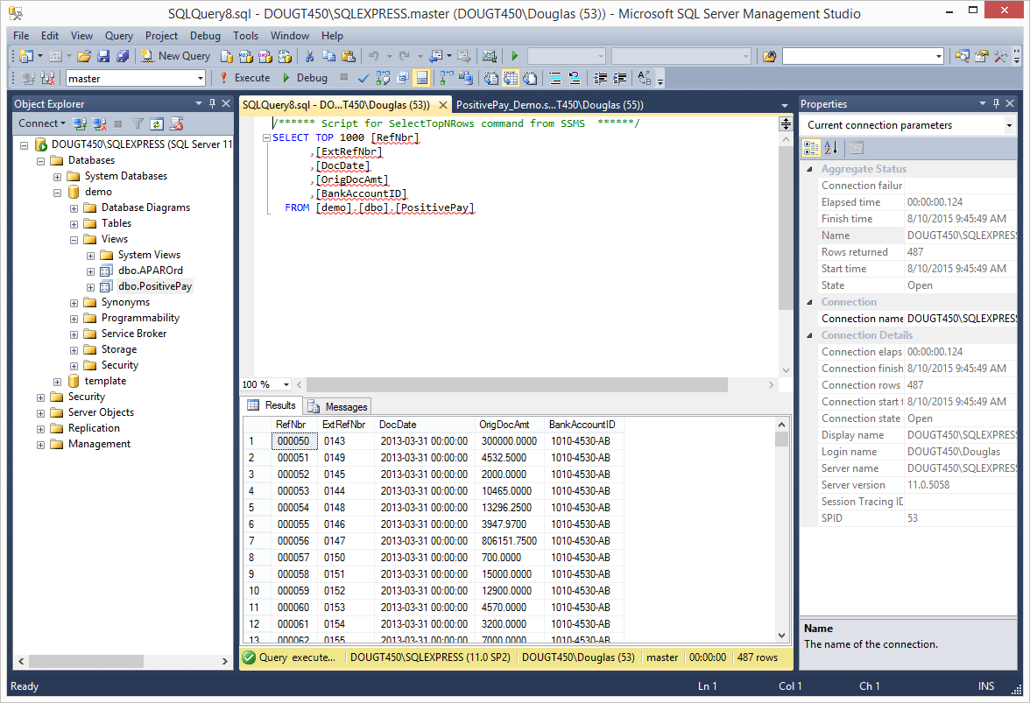Toggle Categorized view in Properties panel
Viewport: 1030px width, 703px height.
tap(813, 148)
